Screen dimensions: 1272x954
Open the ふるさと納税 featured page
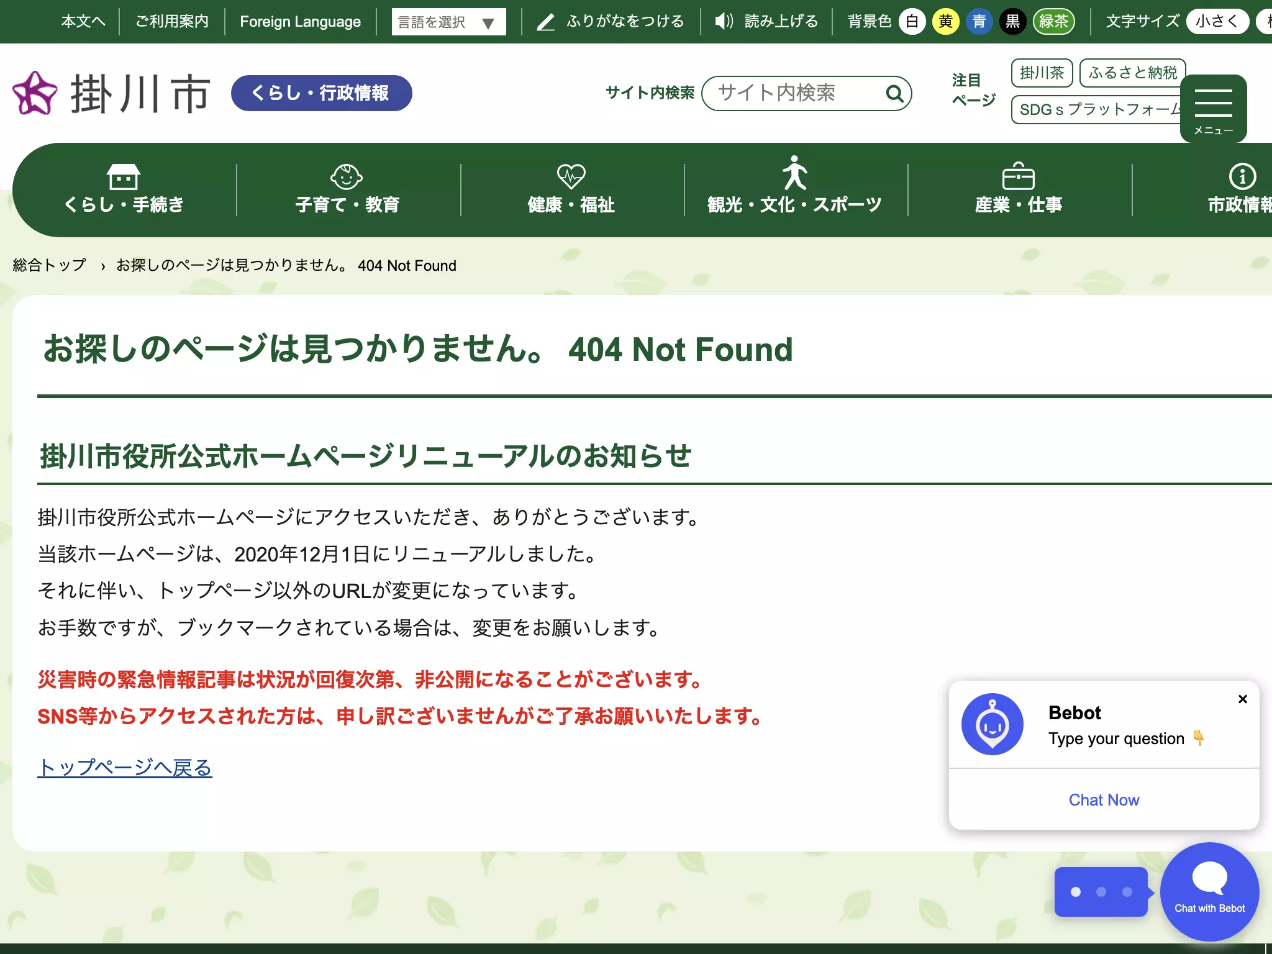click(1132, 73)
